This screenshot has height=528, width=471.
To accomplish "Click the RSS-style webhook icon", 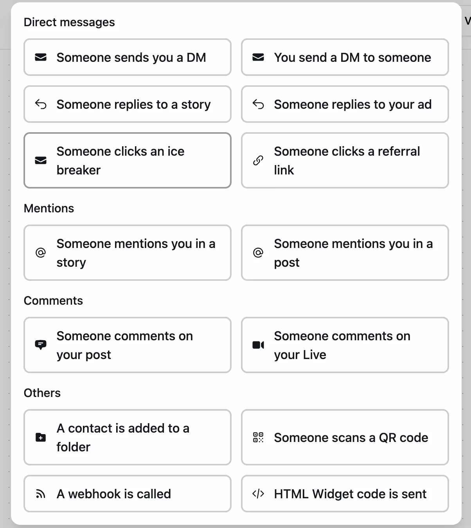I will pos(40,494).
